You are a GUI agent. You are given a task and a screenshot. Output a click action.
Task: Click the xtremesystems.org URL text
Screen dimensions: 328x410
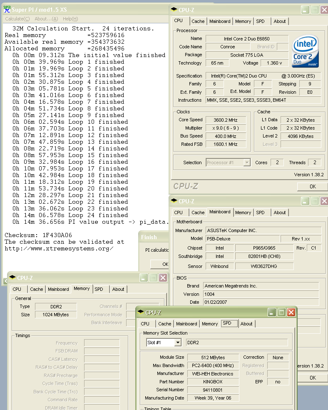(59, 249)
